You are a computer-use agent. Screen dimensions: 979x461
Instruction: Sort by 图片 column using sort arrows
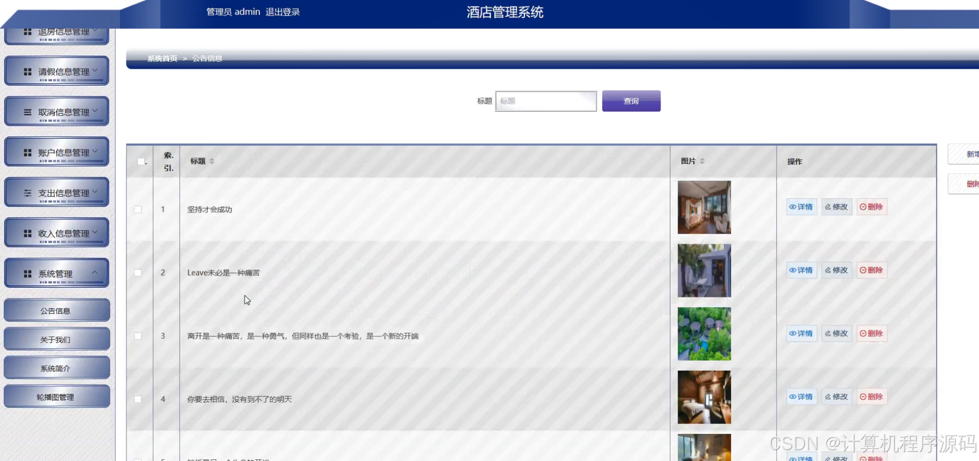point(702,161)
